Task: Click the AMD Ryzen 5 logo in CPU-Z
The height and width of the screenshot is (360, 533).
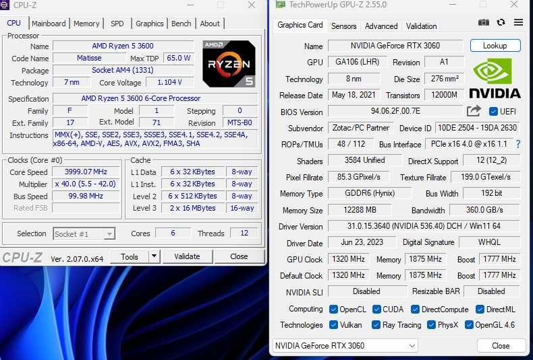Action: click(229, 64)
